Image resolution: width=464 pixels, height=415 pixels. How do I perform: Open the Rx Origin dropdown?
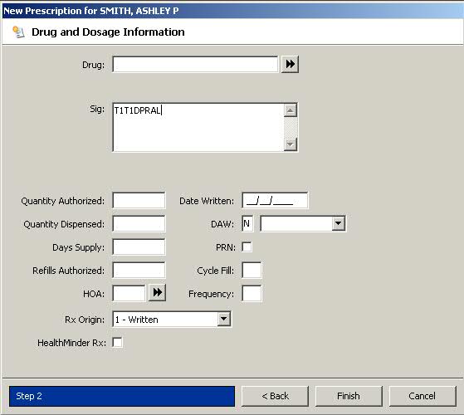pos(224,320)
